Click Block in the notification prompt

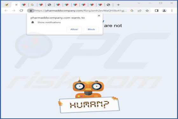pos(91,29)
